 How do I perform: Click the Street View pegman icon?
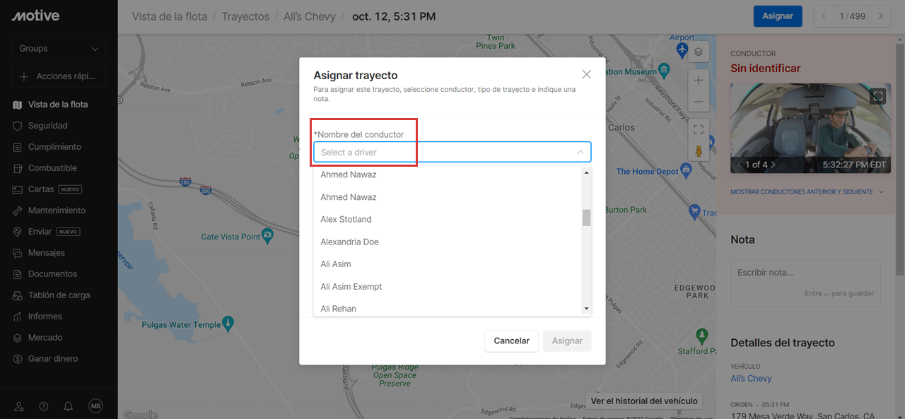[698, 151]
